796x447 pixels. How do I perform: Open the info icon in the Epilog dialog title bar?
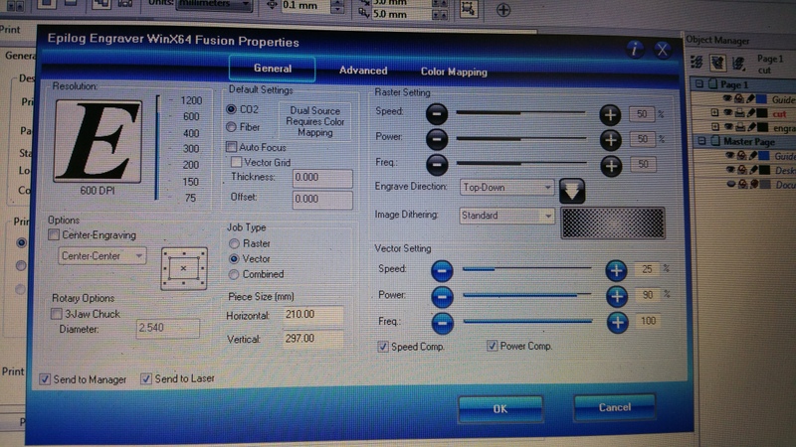click(635, 49)
